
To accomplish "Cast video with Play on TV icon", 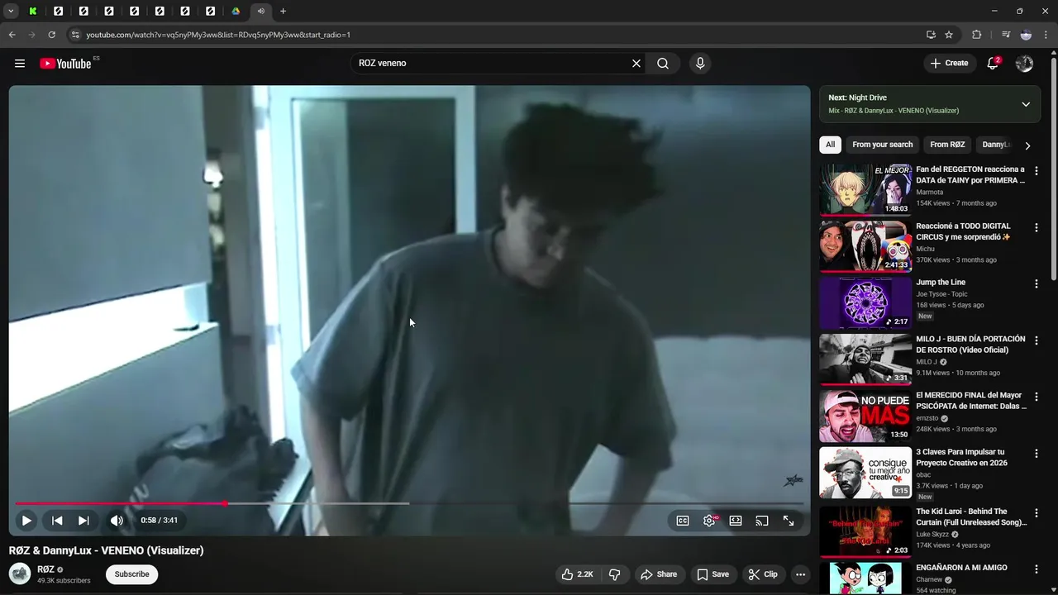I will tap(762, 521).
